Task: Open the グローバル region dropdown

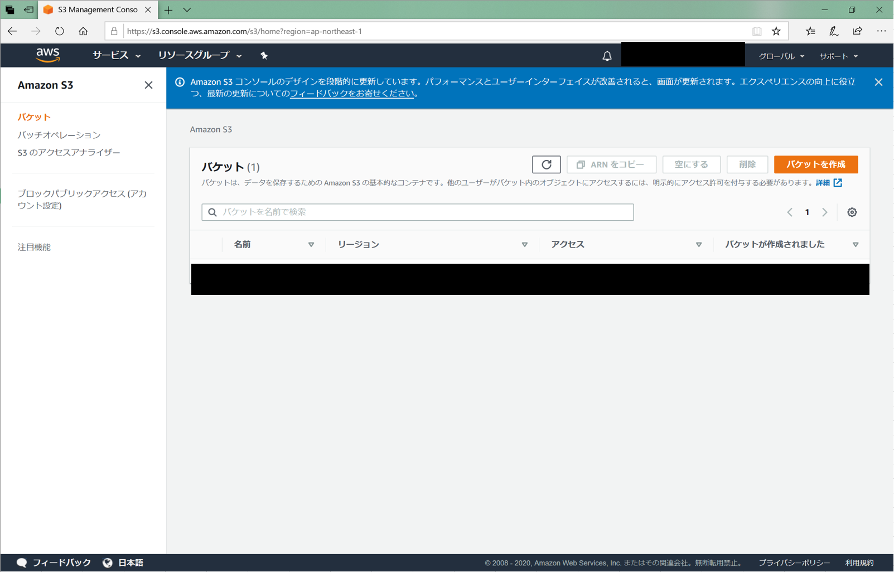Action: (x=781, y=56)
